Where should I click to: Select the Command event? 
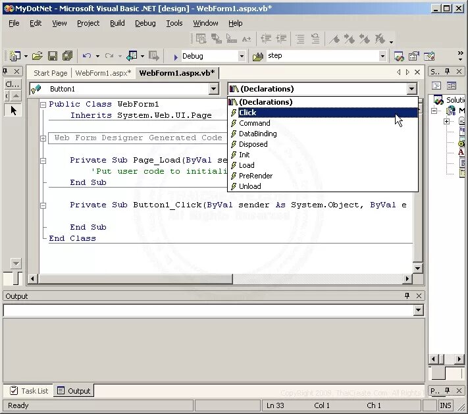(323, 123)
